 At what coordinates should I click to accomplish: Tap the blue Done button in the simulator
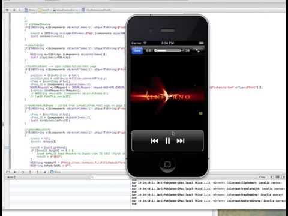click(137, 50)
